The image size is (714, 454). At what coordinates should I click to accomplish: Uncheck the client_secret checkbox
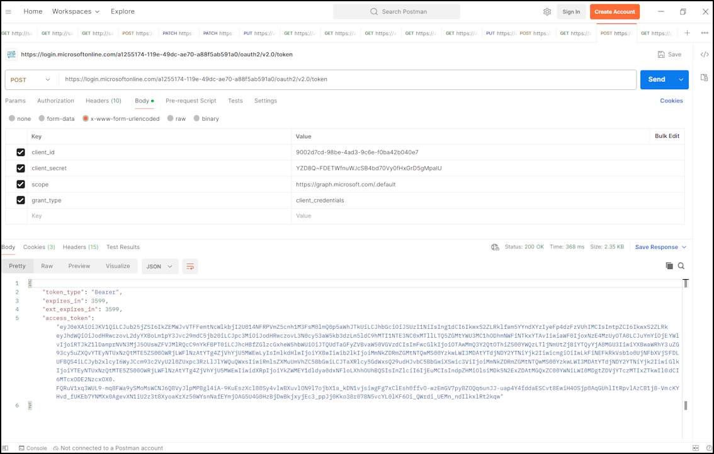21,169
